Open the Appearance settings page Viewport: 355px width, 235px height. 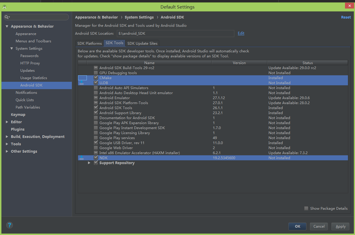coord(26,34)
